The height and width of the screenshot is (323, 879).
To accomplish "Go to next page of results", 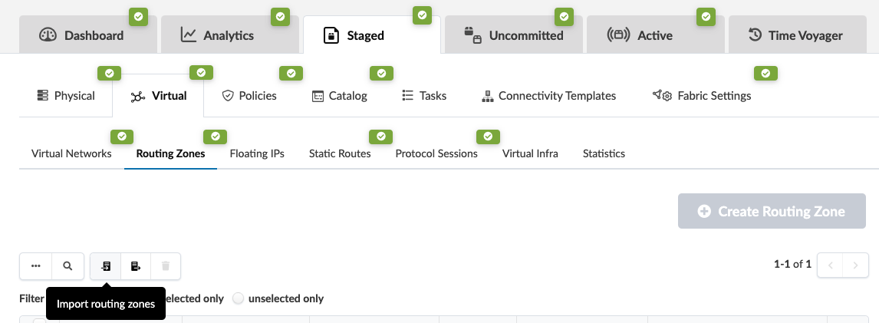I will (x=855, y=265).
